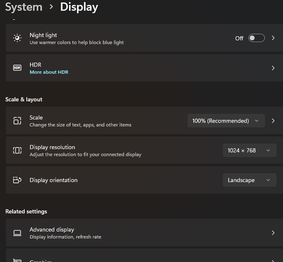
Task: Open Advanced display via its chevron
Action: tap(273, 233)
